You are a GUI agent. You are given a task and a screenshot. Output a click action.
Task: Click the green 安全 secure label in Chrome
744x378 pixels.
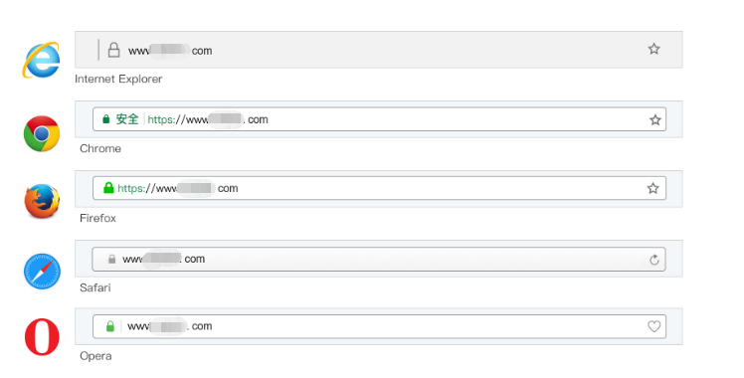pyautogui.click(x=127, y=119)
